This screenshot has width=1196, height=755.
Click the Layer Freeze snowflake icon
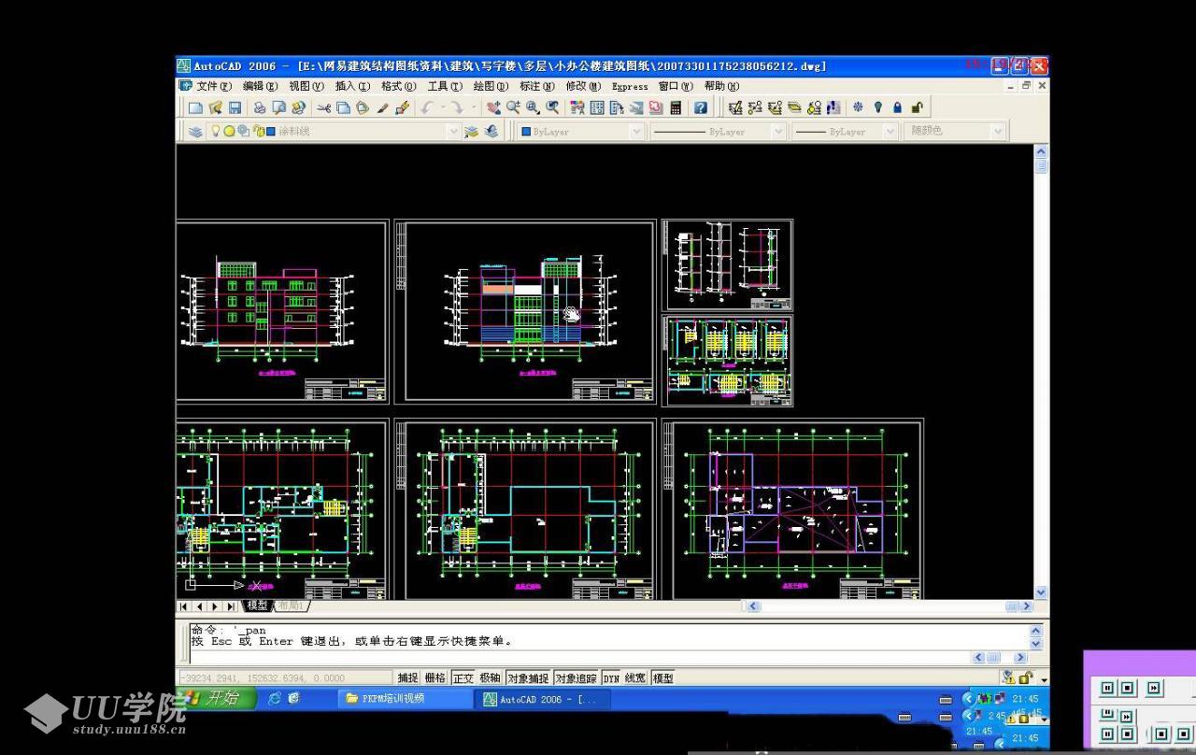pos(858,108)
